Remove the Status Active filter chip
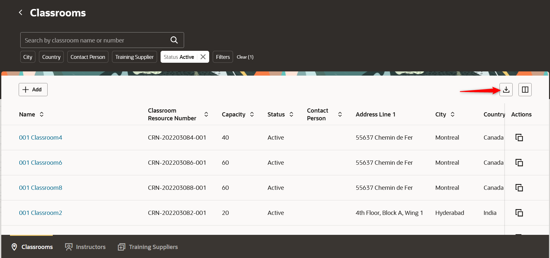The height and width of the screenshot is (258, 550). (203, 57)
